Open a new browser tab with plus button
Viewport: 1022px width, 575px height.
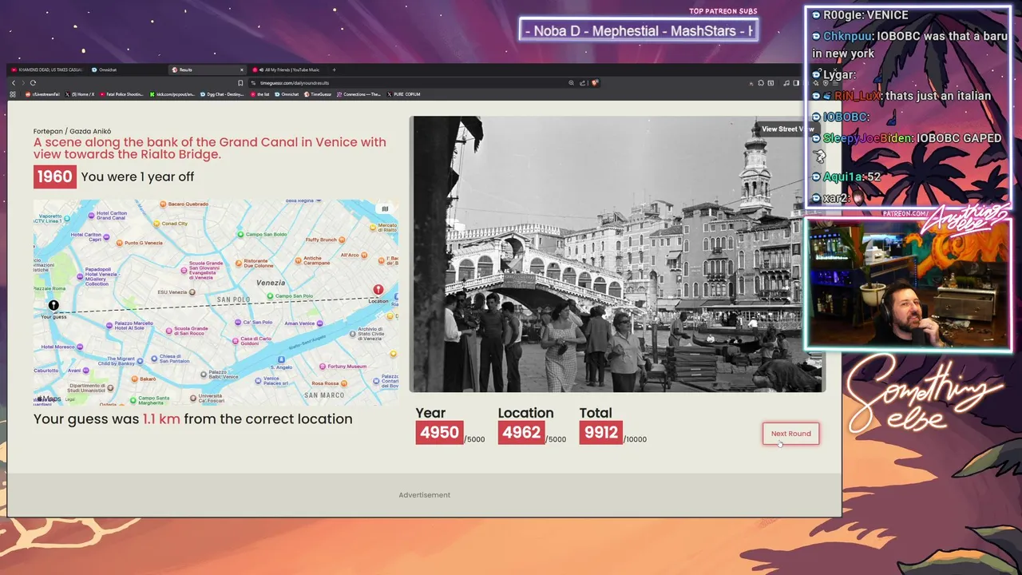pos(334,69)
